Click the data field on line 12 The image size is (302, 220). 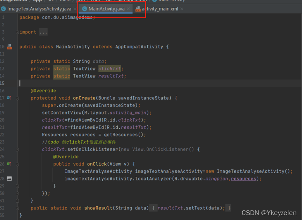98,61
